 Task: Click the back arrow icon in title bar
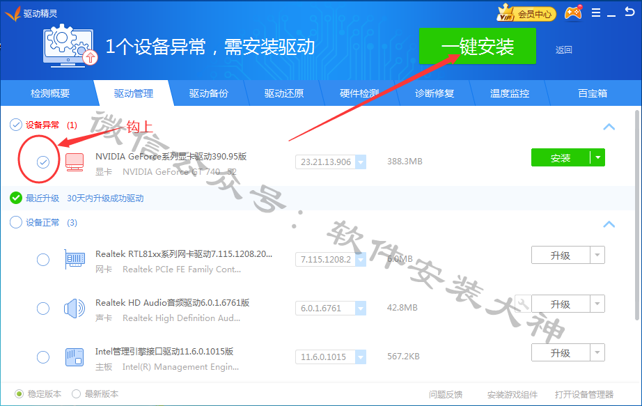click(x=629, y=12)
